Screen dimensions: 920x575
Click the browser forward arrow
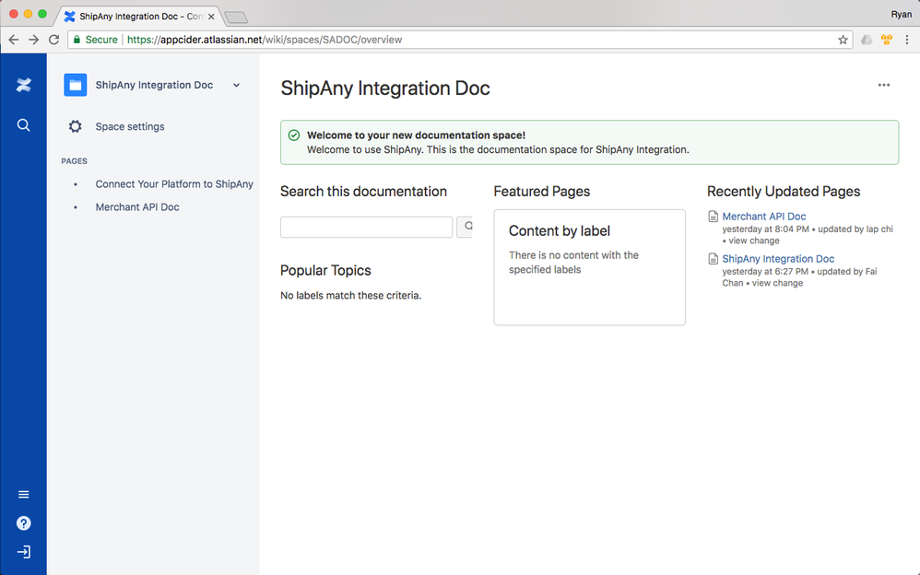tap(33, 40)
